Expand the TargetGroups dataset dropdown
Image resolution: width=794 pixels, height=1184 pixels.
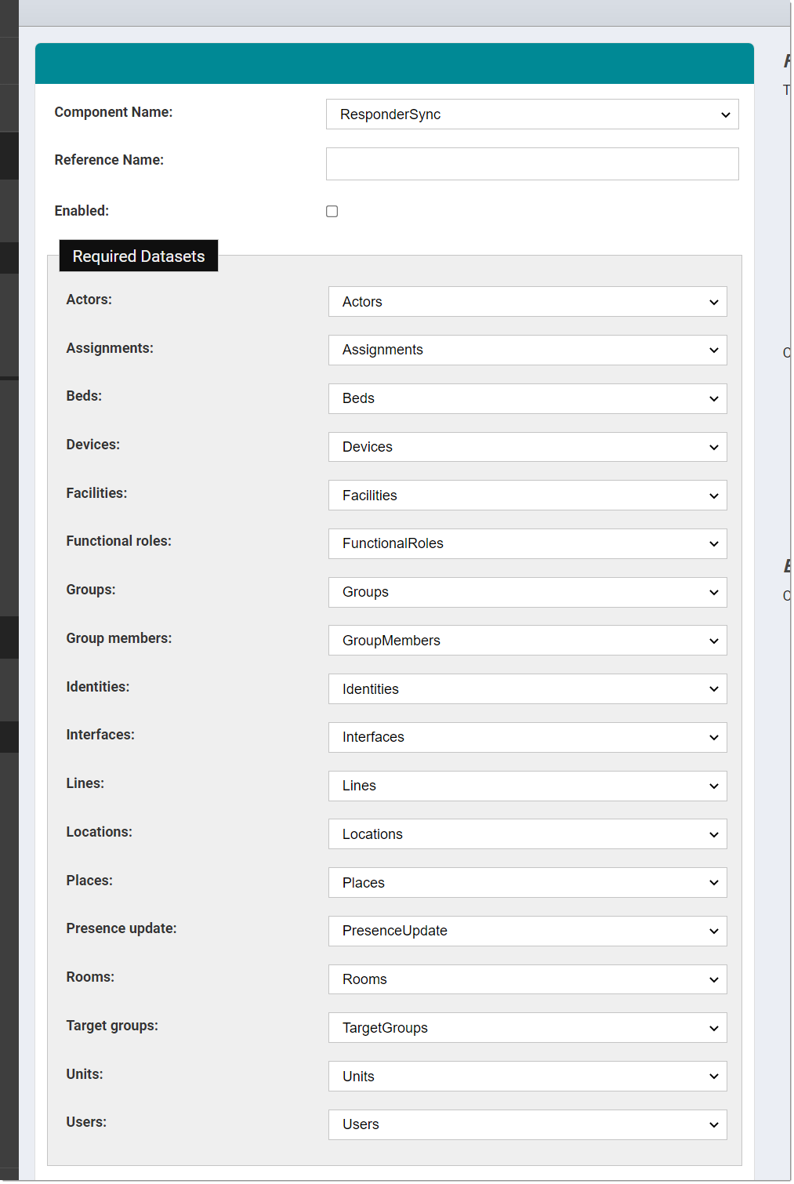[527, 1028]
